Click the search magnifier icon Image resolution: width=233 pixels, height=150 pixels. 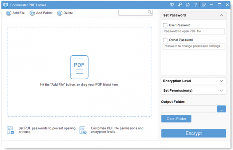point(150,12)
